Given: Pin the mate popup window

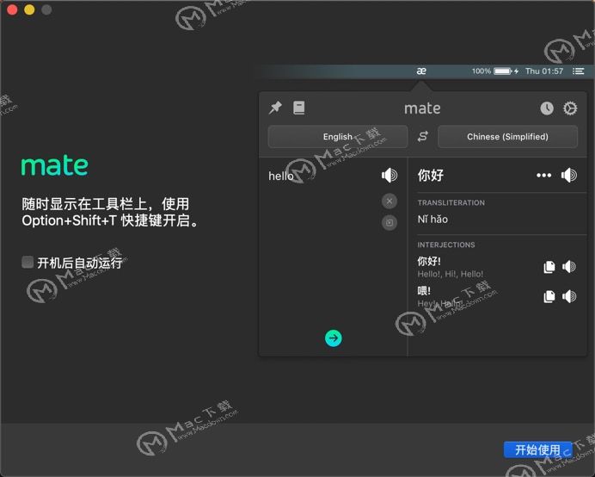Looking at the screenshot, I should 275,108.
